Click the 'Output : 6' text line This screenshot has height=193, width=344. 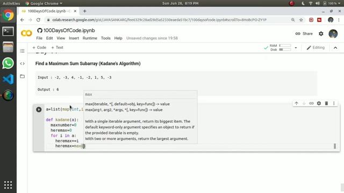tap(48, 90)
